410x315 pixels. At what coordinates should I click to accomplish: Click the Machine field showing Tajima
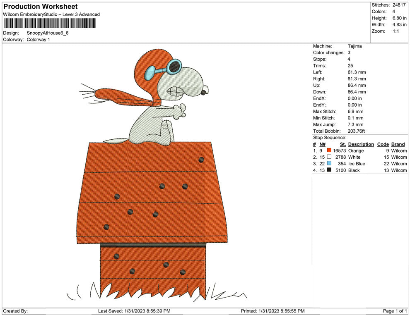pyautogui.click(x=355, y=46)
